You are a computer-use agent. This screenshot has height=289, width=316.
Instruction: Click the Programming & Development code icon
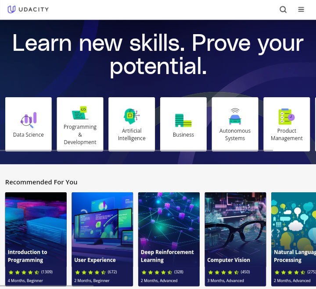pyautogui.click(x=80, y=113)
